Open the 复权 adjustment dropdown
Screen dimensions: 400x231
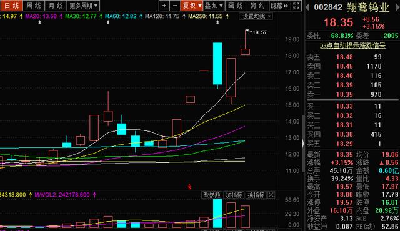click(x=192, y=6)
